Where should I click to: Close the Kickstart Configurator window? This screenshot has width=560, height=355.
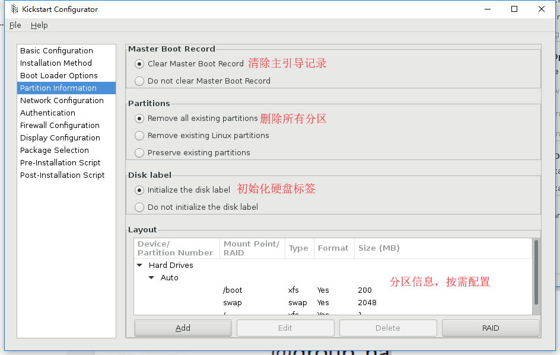pyautogui.click(x=542, y=9)
